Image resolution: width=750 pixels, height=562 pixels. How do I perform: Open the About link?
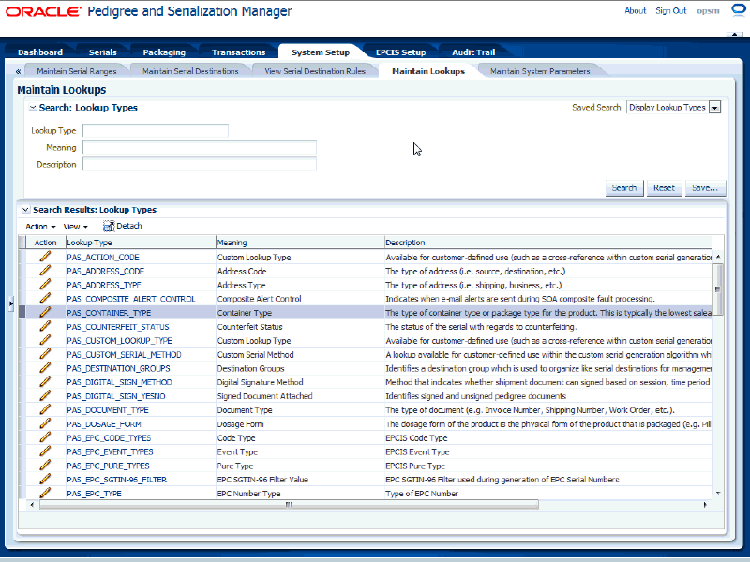pyautogui.click(x=636, y=10)
